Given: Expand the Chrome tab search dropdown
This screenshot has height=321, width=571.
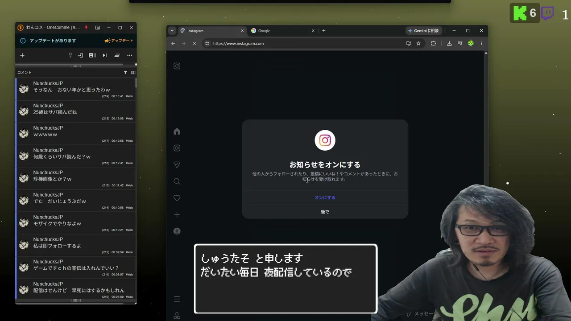Looking at the screenshot, I should pyautogui.click(x=172, y=31).
